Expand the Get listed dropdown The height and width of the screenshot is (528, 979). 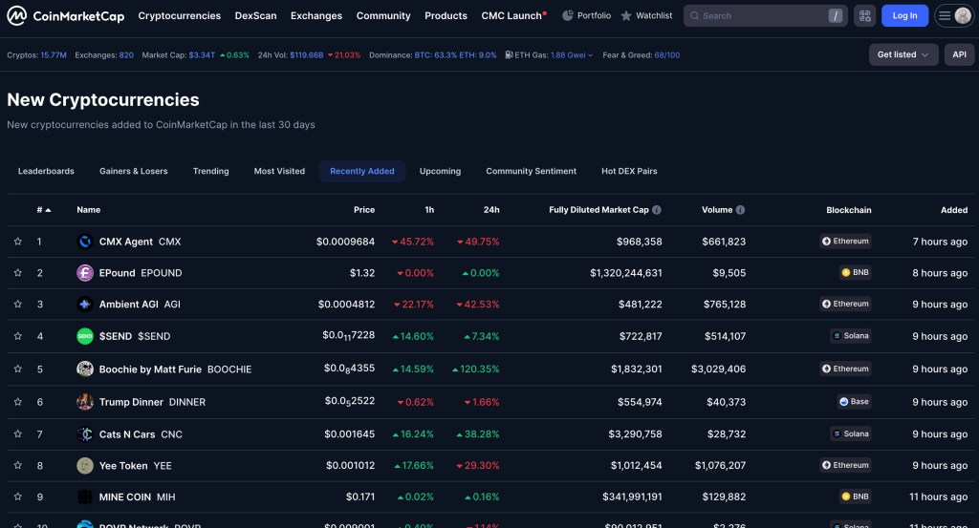tap(903, 54)
